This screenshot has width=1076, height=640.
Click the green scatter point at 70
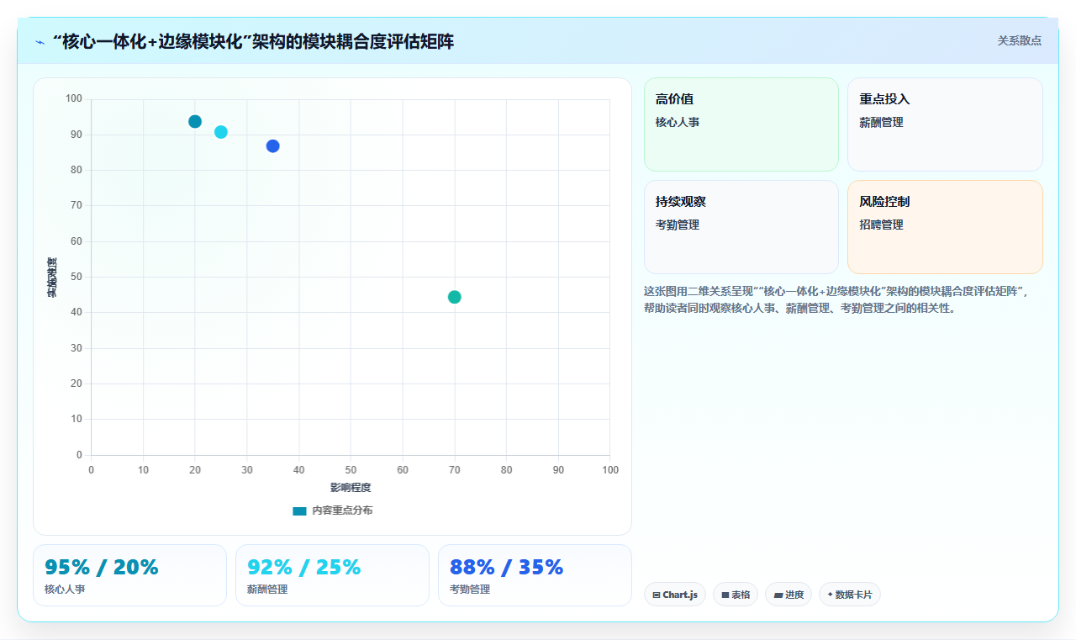[455, 297]
